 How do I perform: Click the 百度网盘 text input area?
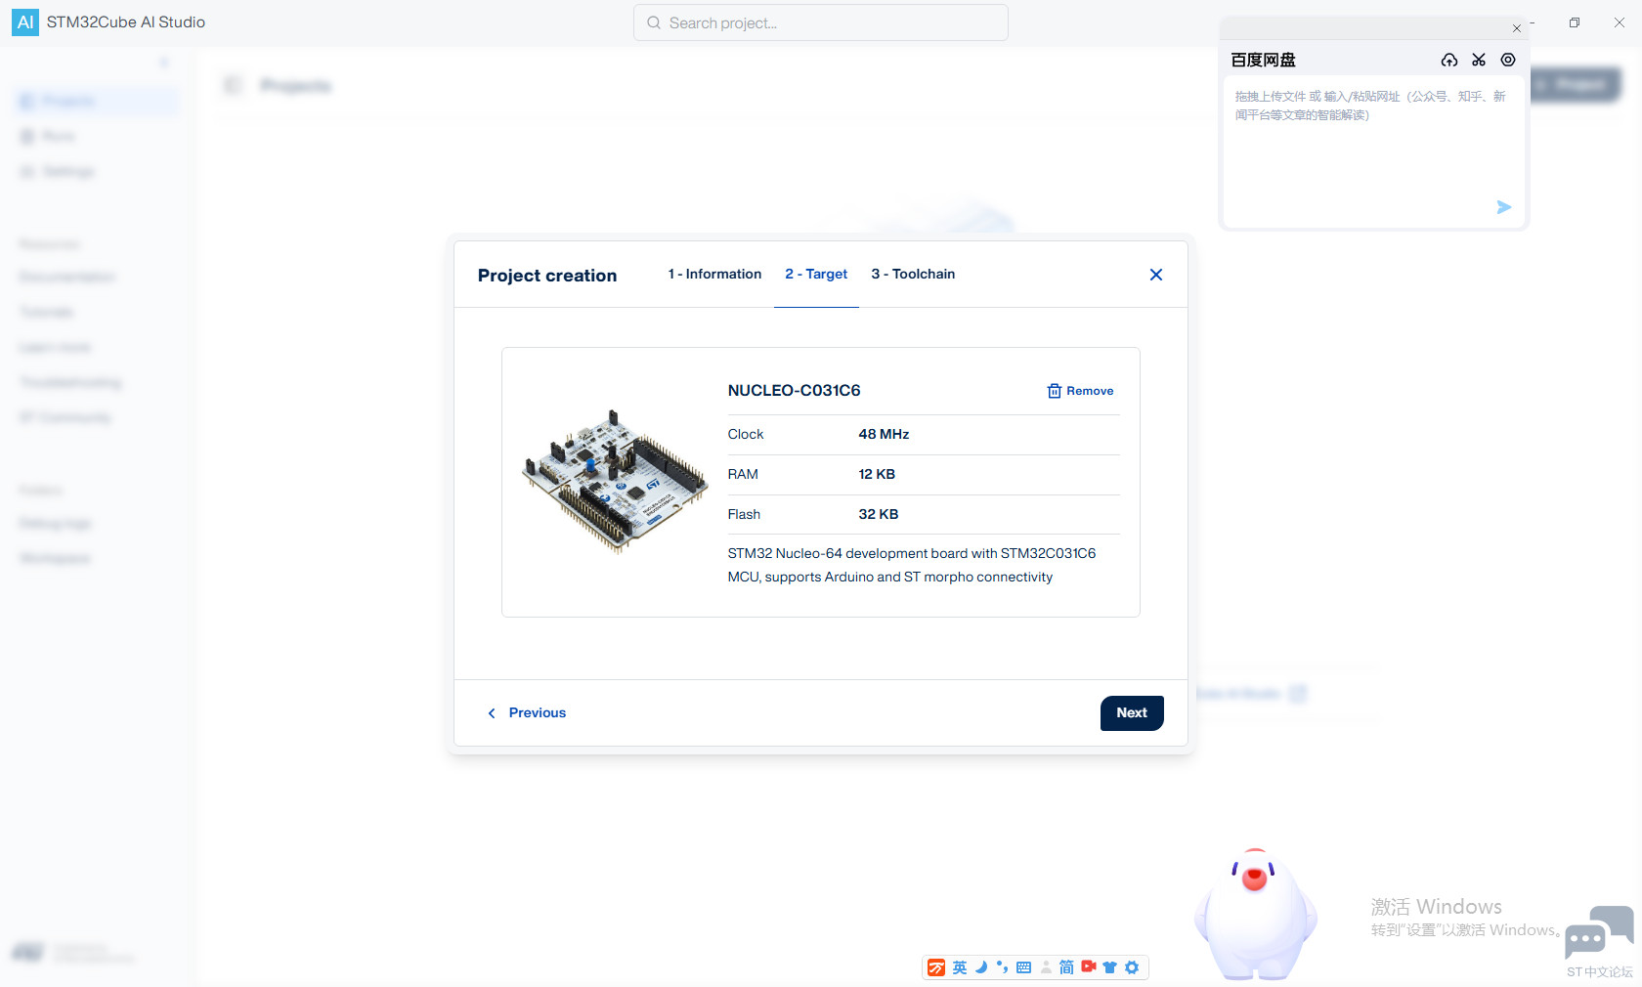(1373, 151)
